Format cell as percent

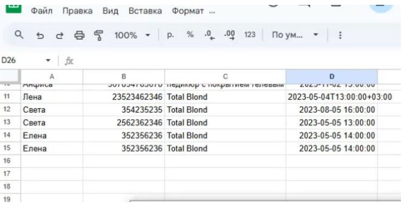(x=190, y=35)
